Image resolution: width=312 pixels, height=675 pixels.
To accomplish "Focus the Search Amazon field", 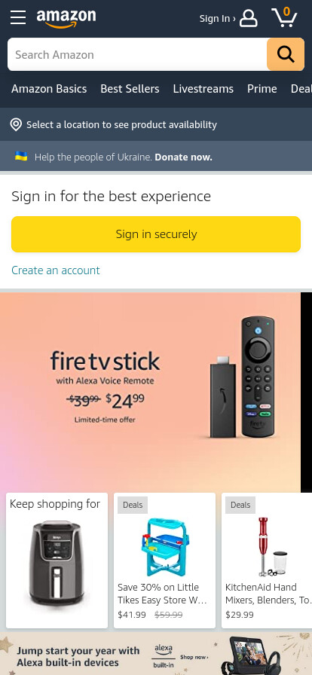I will coord(137,54).
